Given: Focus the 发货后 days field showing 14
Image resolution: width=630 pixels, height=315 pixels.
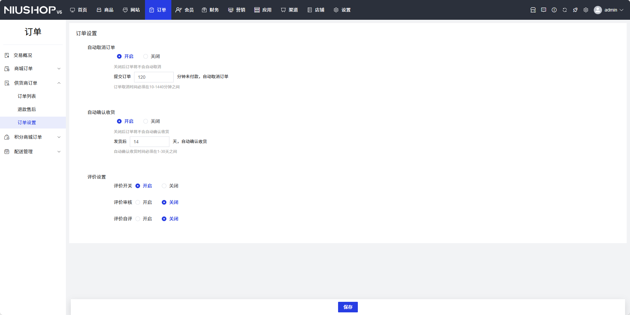Looking at the screenshot, I should point(150,142).
